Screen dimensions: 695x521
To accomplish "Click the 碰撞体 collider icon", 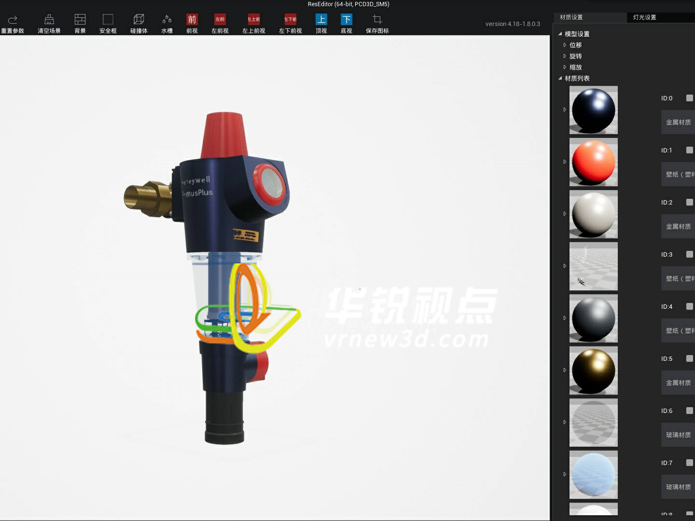I will [x=138, y=21].
